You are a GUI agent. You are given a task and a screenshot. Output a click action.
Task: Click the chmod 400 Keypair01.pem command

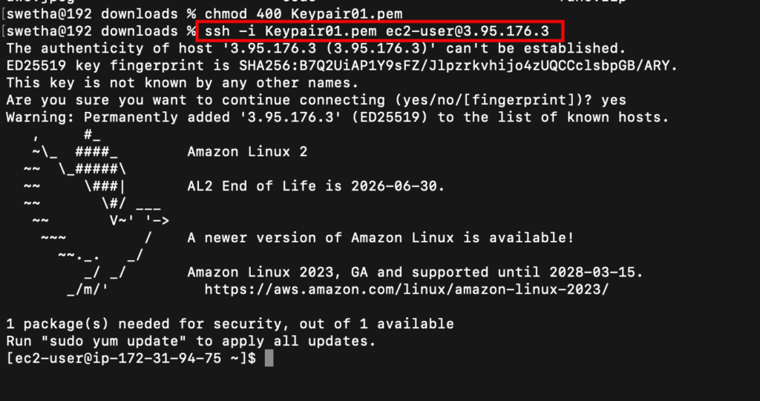304,14
